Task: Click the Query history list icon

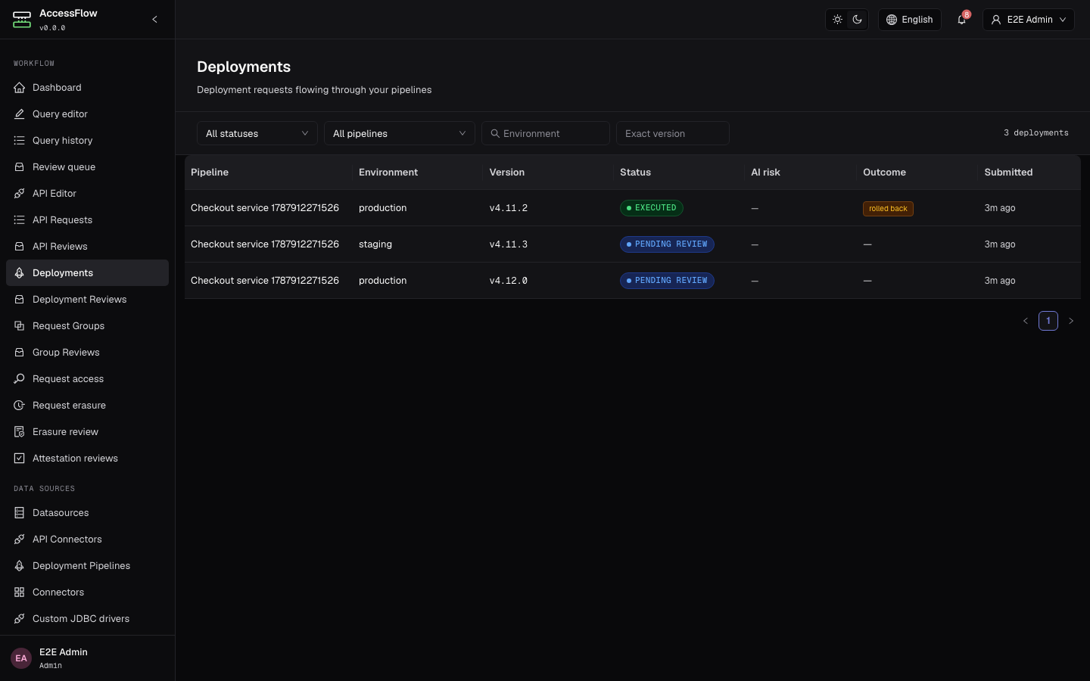Action: (20, 141)
